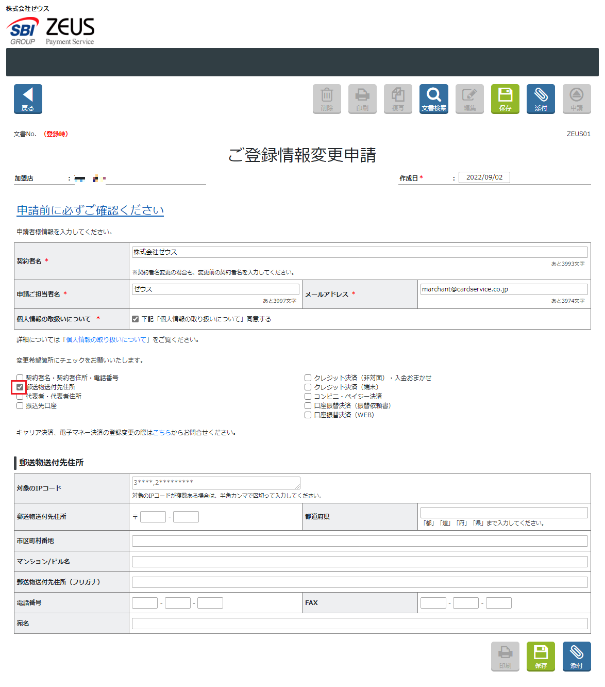Click the 印刷 print icon in top toolbar
The image size is (605, 687).
pyautogui.click(x=362, y=99)
